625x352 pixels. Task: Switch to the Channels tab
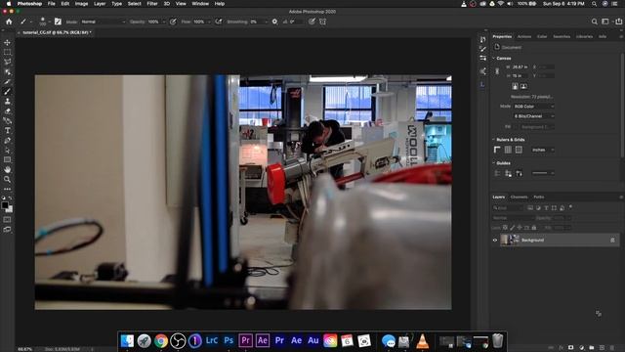(519, 198)
